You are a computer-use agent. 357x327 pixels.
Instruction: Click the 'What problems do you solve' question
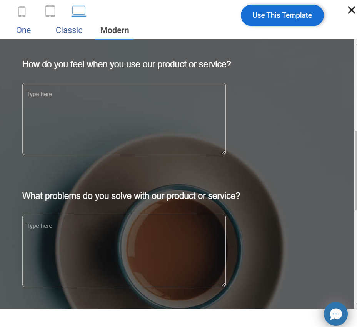tap(131, 196)
